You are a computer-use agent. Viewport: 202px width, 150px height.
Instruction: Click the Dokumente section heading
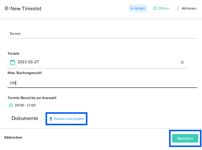pyautogui.click(x=25, y=118)
